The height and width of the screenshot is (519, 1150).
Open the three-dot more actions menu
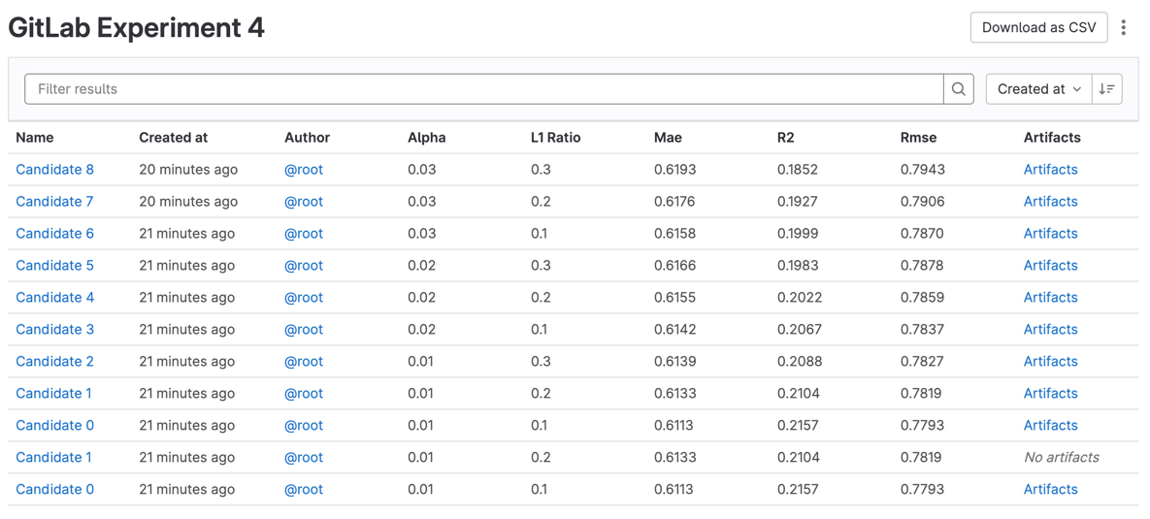tap(1123, 28)
